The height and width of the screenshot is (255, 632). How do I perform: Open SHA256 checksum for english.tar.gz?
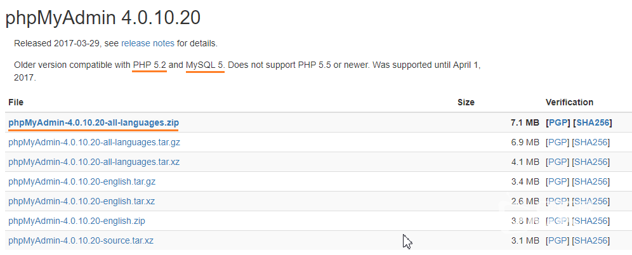[591, 181]
